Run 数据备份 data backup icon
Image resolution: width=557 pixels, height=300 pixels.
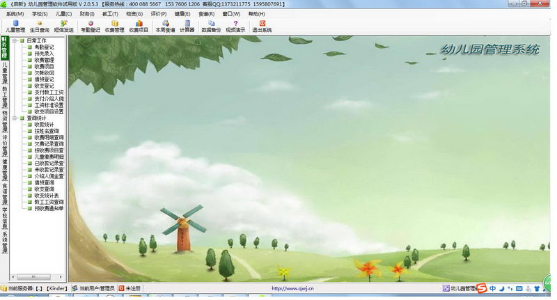pyautogui.click(x=211, y=26)
